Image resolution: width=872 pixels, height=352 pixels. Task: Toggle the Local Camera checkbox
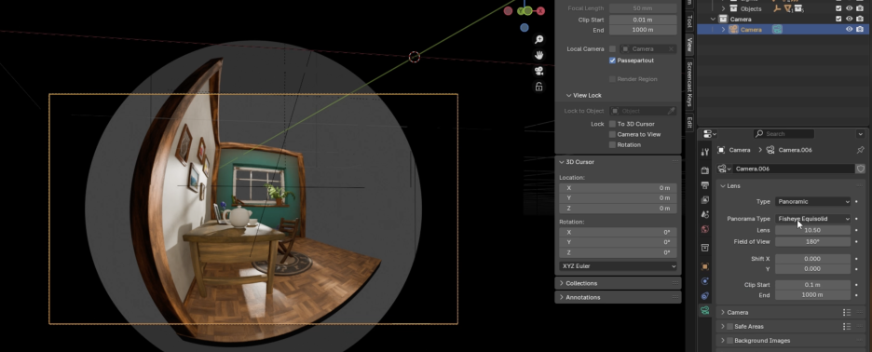[x=612, y=49]
